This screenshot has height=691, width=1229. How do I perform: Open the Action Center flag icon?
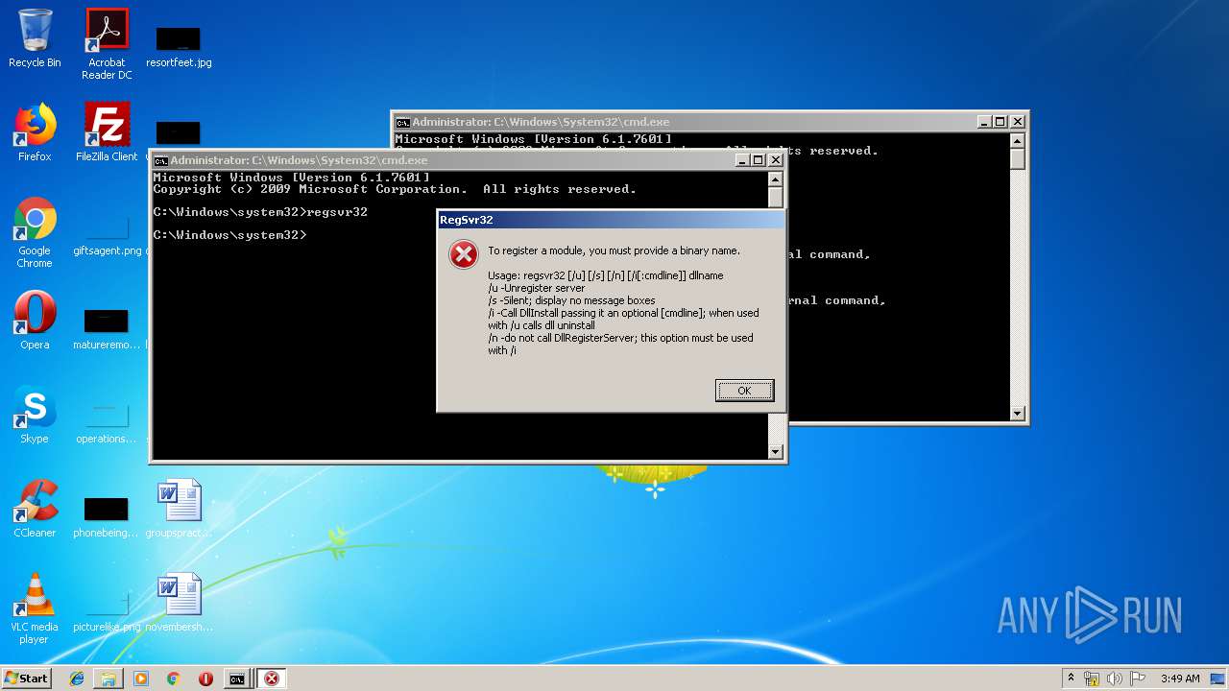tap(1138, 679)
